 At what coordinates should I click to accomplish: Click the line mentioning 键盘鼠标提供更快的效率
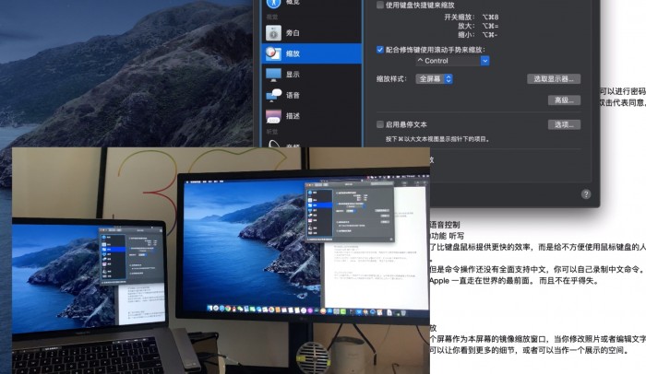click(x=538, y=247)
